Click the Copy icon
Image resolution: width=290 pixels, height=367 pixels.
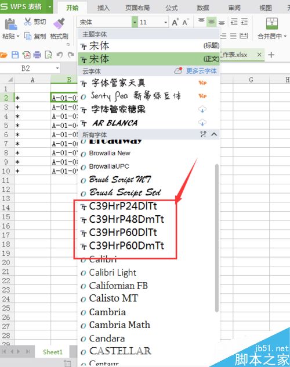tap(28, 36)
